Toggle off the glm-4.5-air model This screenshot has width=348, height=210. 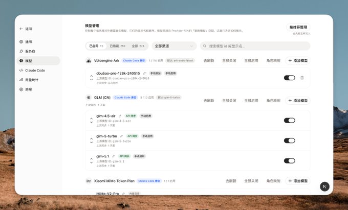coord(289,121)
